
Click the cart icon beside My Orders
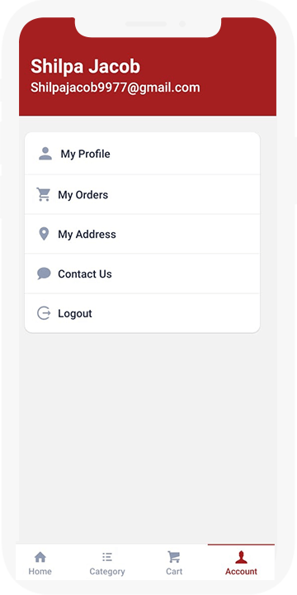(43, 194)
